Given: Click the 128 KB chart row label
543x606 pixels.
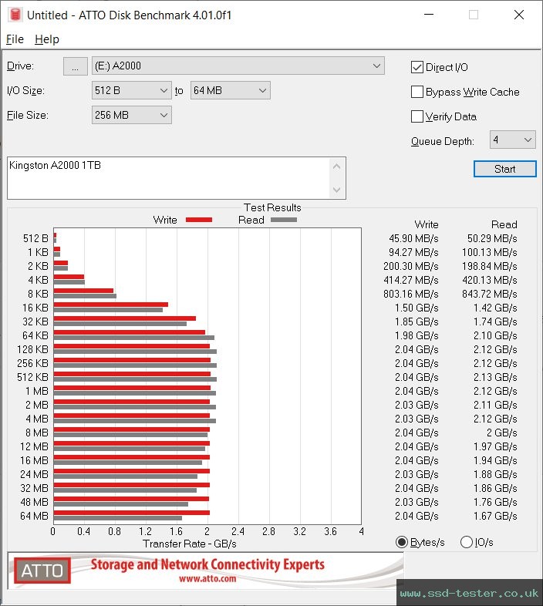Looking at the screenshot, I should pos(32,349).
